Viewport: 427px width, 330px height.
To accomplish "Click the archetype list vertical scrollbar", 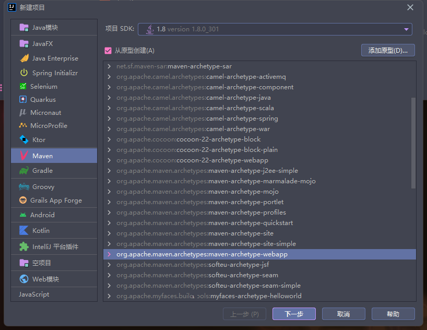I will point(413,143).
